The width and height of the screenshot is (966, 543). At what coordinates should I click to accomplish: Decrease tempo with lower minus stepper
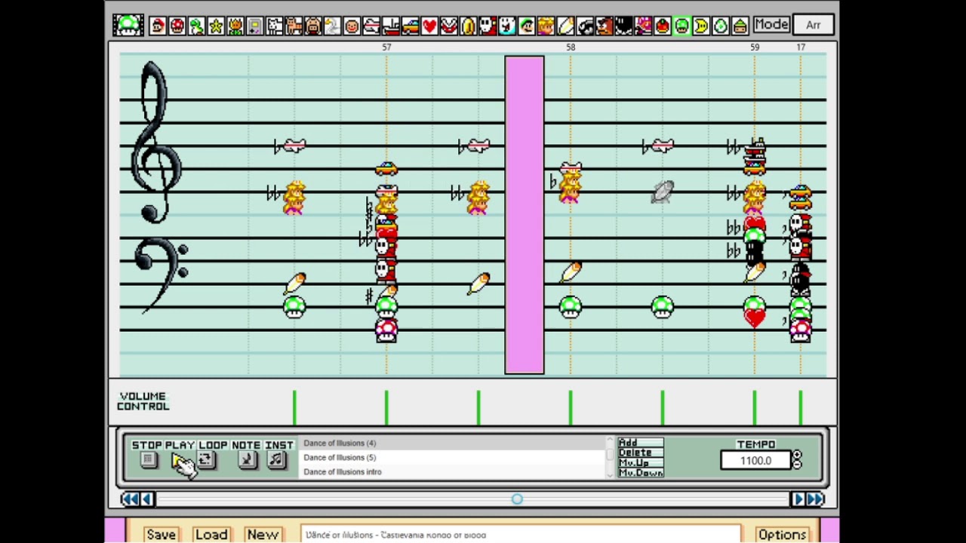[797, 465]
